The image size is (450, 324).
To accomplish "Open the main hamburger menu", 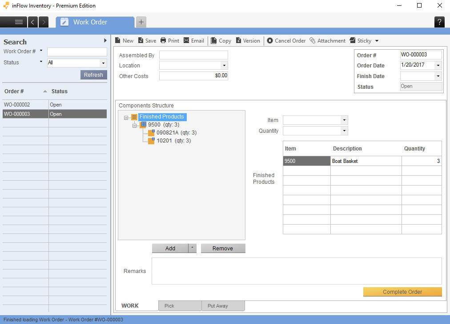I will click(19, 22).
